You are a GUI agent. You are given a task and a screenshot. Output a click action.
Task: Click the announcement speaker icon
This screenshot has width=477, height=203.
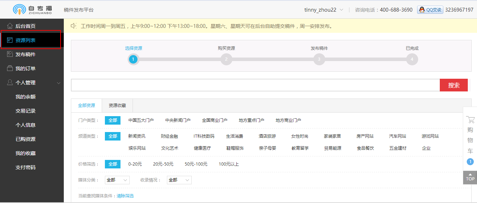(73, 26)
